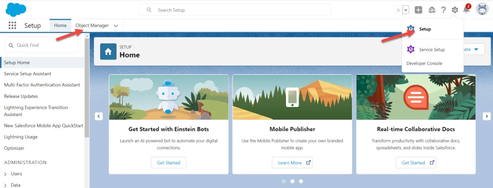The image size is (493, 188).
Task: Click the Real-time Collaborative Docs image
Action: coord(415,97)
